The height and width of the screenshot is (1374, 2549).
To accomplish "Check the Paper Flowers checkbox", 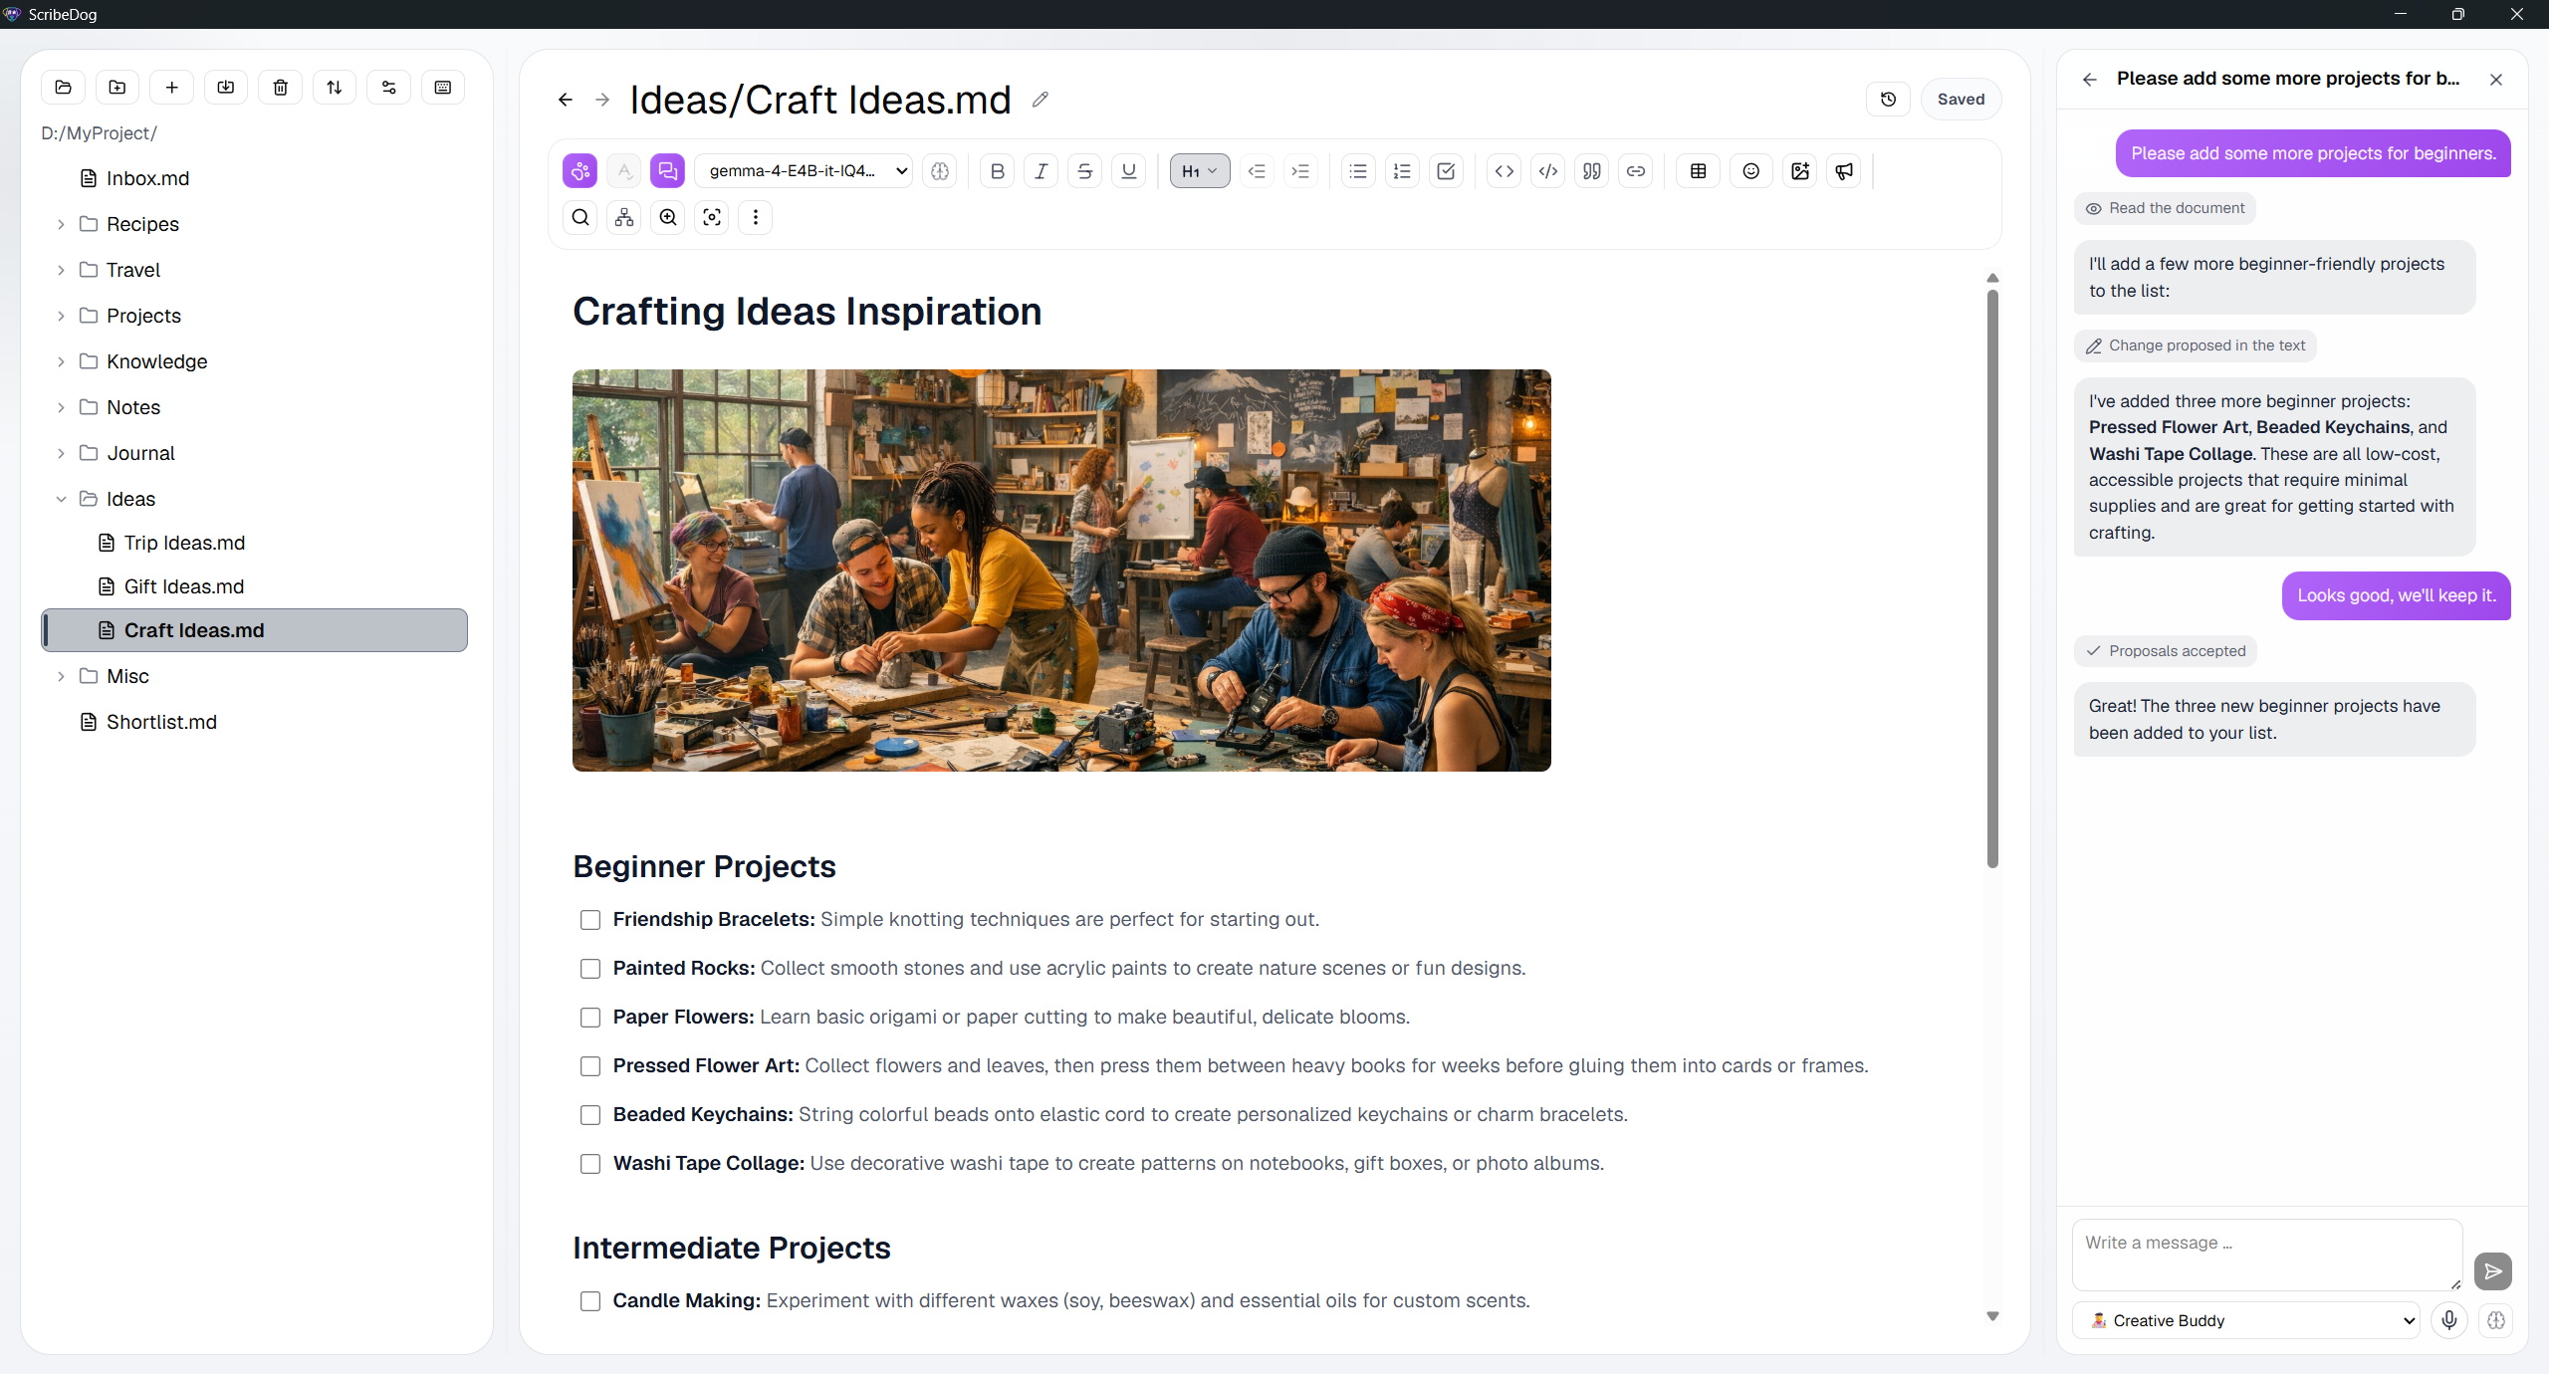I will click(590, 1018).
